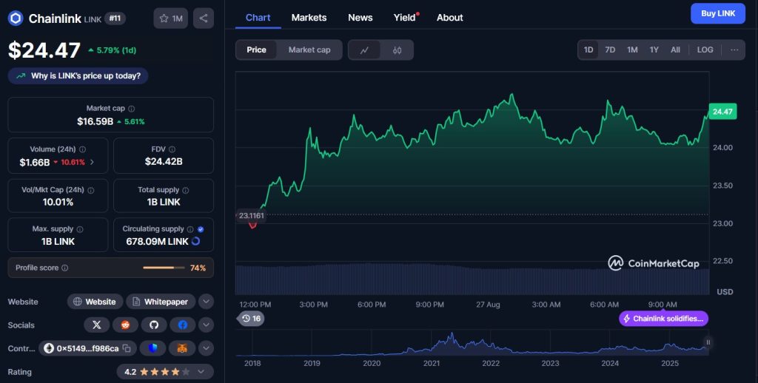Add Chainlink to watchlist via star button

tap(171, 18)
